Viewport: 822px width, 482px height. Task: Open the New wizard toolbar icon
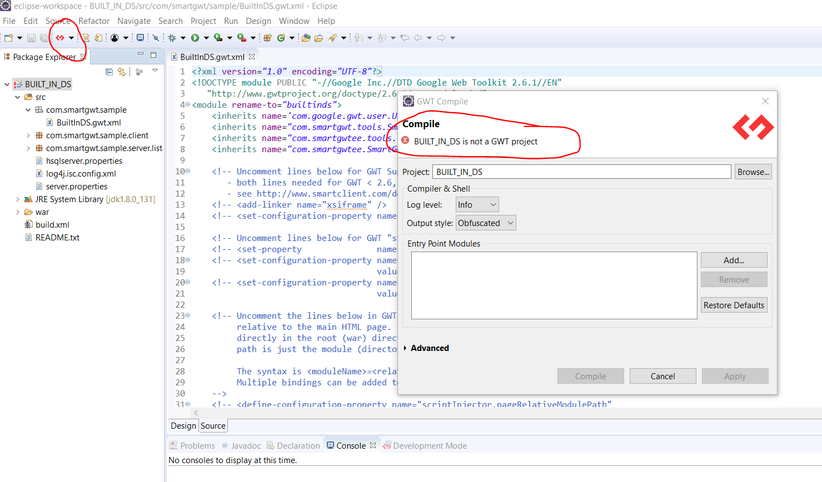(8, 38)
